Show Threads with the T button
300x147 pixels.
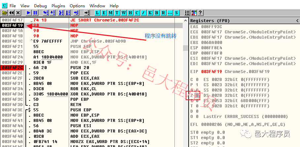(x=117, y=13)
